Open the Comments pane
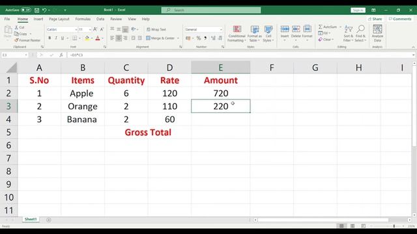The height and width of the screenshot is (234, 417). click(400, 19)
